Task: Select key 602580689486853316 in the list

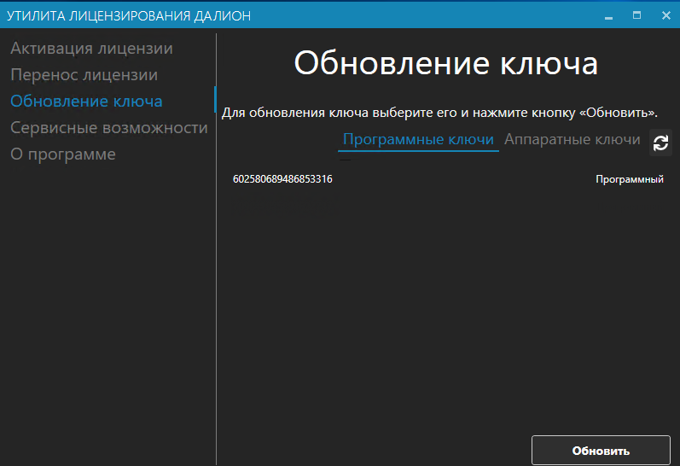Action: [x=448, y=178]
